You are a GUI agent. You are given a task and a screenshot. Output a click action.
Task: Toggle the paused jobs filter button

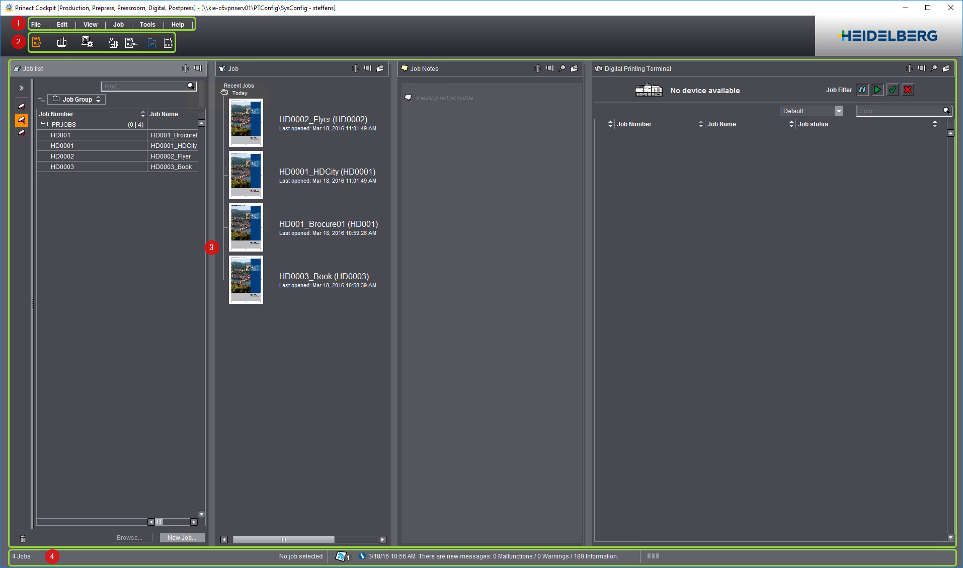point(862,90)
